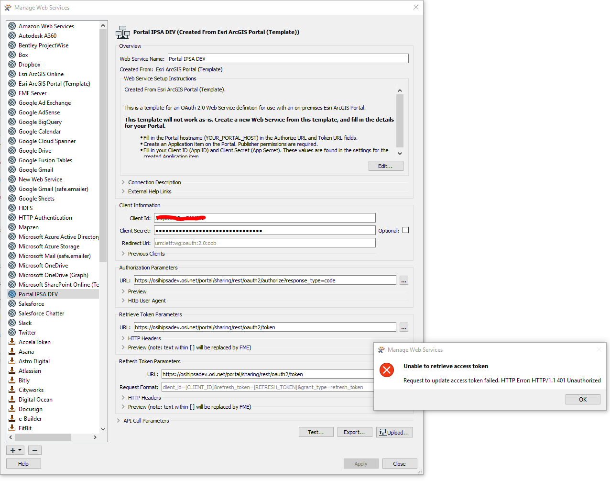Image resolution: width=610 pixels, height=481 pixels.
Task: Expand Refresh Token HTTP Headers
Action: pyautogui.click(x=123, y=398)
